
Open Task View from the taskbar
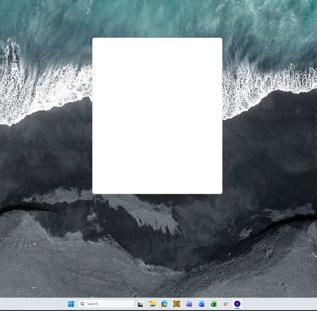[141, 304]
